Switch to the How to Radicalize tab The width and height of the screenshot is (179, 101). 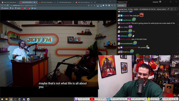[47, 2]
